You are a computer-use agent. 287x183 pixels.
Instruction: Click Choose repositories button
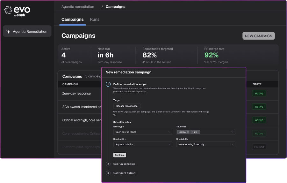(127, 106)
